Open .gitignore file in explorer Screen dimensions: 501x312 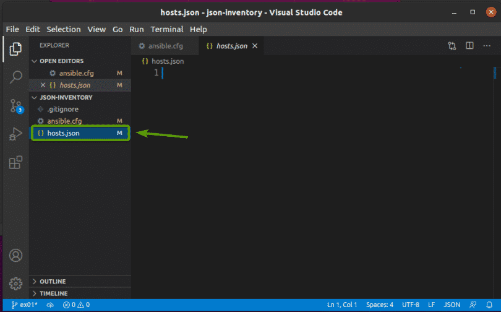click(80, 110)
